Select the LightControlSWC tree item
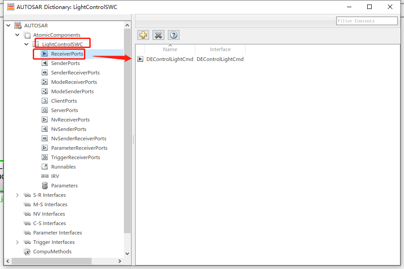This screenshot has height=269, width=404. point(62,44)
